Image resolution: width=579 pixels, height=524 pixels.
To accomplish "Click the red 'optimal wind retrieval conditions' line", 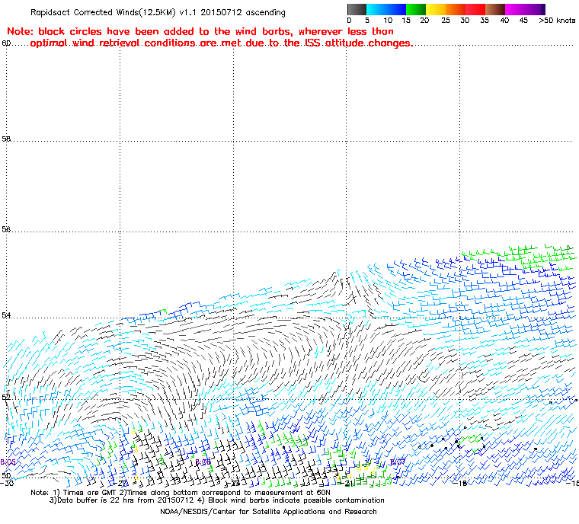I will (221, 43).
